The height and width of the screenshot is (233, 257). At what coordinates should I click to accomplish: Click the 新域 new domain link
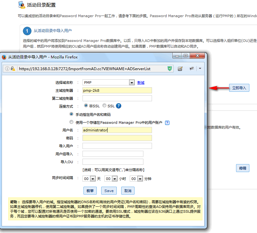[141, 83]
